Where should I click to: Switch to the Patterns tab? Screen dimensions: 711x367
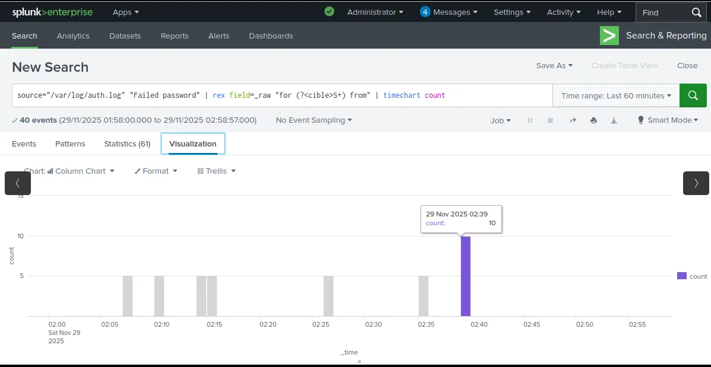point(70,144)
